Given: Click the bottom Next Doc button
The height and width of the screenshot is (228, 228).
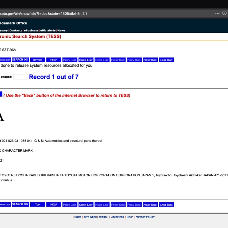Looking at the screenshot, I should [x=150, y=204].
